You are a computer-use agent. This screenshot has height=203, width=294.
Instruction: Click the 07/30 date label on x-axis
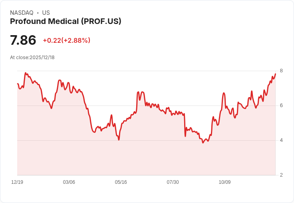[173, 182]
